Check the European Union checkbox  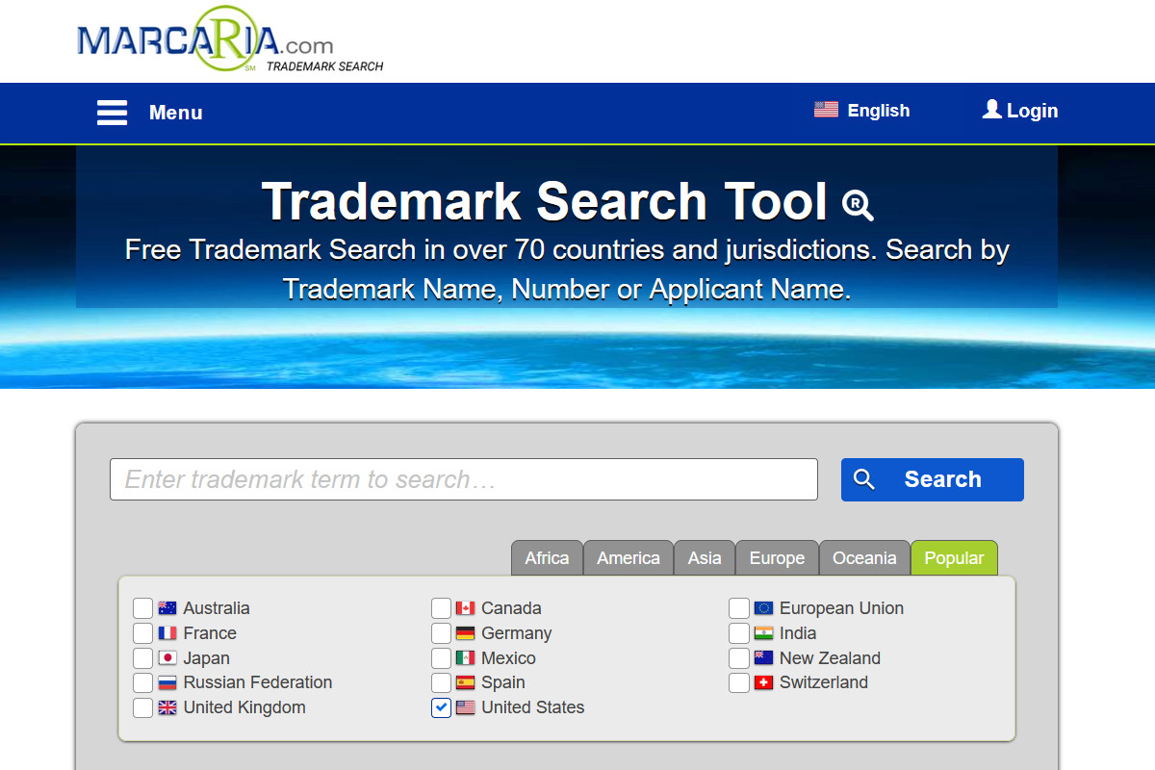tap(739, 608)
